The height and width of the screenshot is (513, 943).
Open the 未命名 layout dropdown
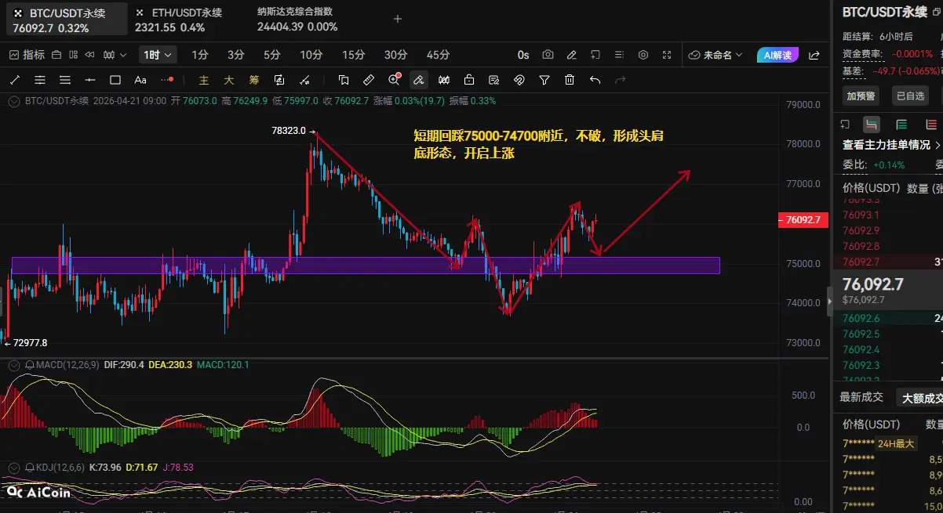pos(715,55)
